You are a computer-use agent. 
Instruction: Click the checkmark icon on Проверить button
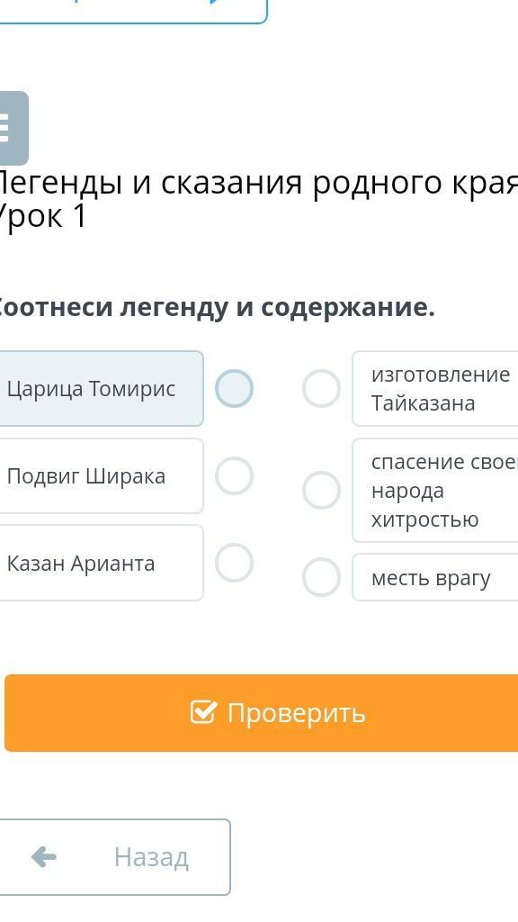click(204, 713)
